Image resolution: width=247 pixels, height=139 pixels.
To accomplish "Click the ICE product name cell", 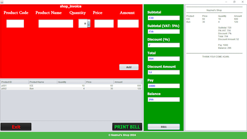I will 43,86.
